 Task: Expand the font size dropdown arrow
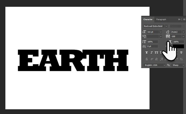pyautogui.click(x=161, y=32)
